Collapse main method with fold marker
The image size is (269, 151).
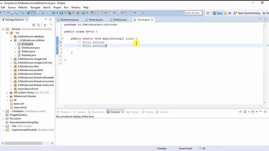63,39
